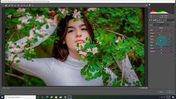Click the Blues value input field
176x99 pixels.
[x=170, y=45]
